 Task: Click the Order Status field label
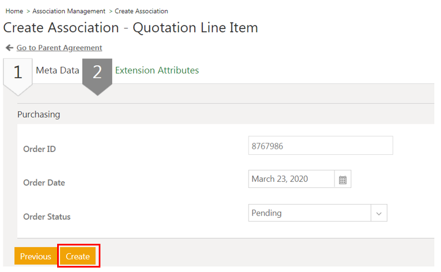(x=47, y=217)
